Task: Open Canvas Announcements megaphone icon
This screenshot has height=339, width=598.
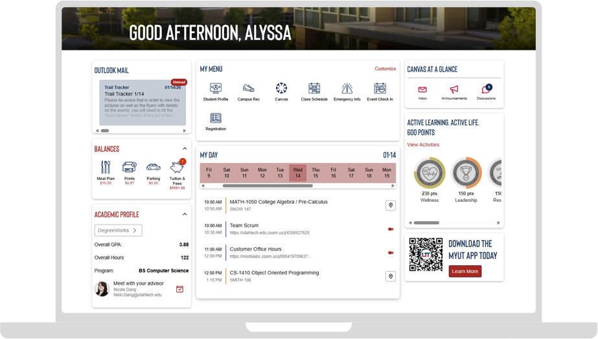Action: click(x=454, y=90)
